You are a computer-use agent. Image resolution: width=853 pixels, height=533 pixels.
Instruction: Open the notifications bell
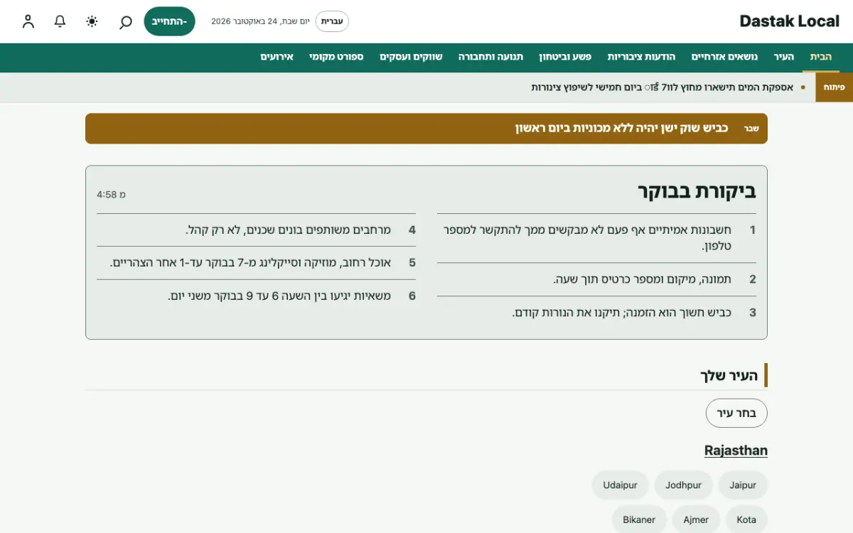coord(60,21)
